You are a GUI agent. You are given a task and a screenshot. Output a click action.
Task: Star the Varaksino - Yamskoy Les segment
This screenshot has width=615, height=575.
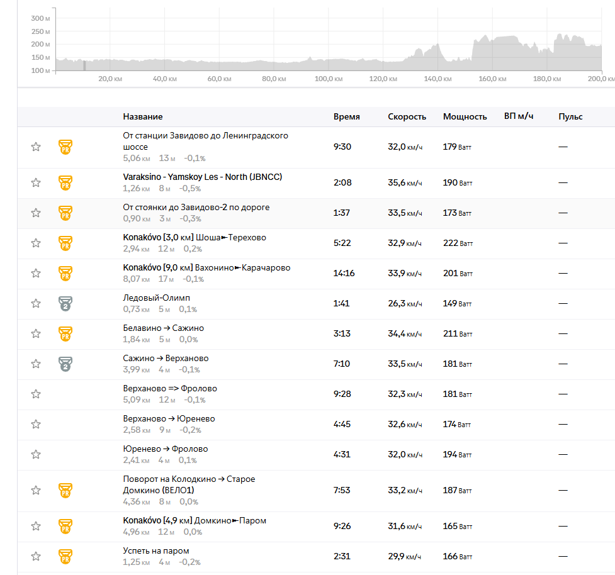36,182
